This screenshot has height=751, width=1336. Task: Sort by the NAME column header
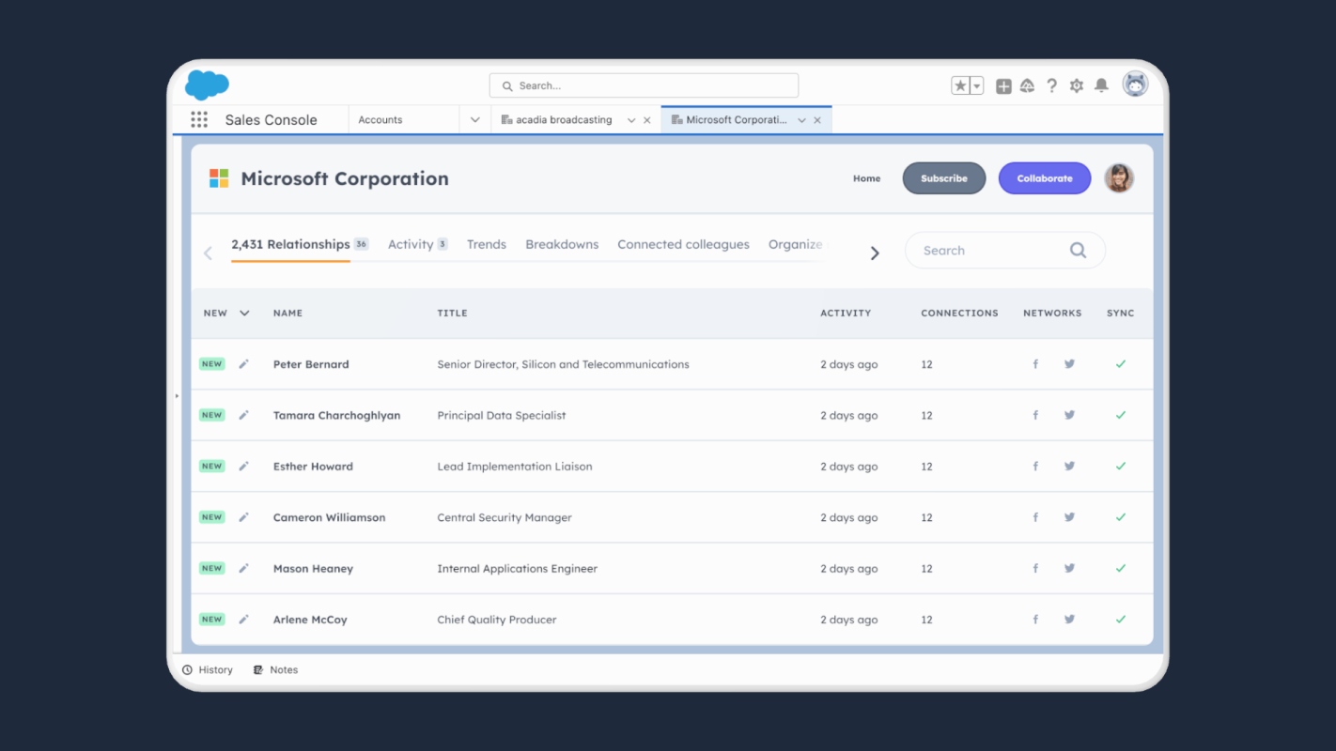coord(287,314)
